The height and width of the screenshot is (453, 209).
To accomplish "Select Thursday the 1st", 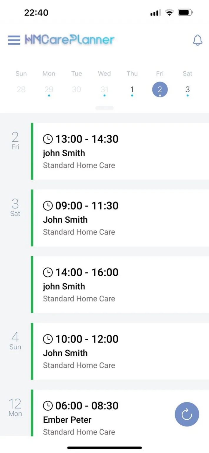I will pos(132,89).
